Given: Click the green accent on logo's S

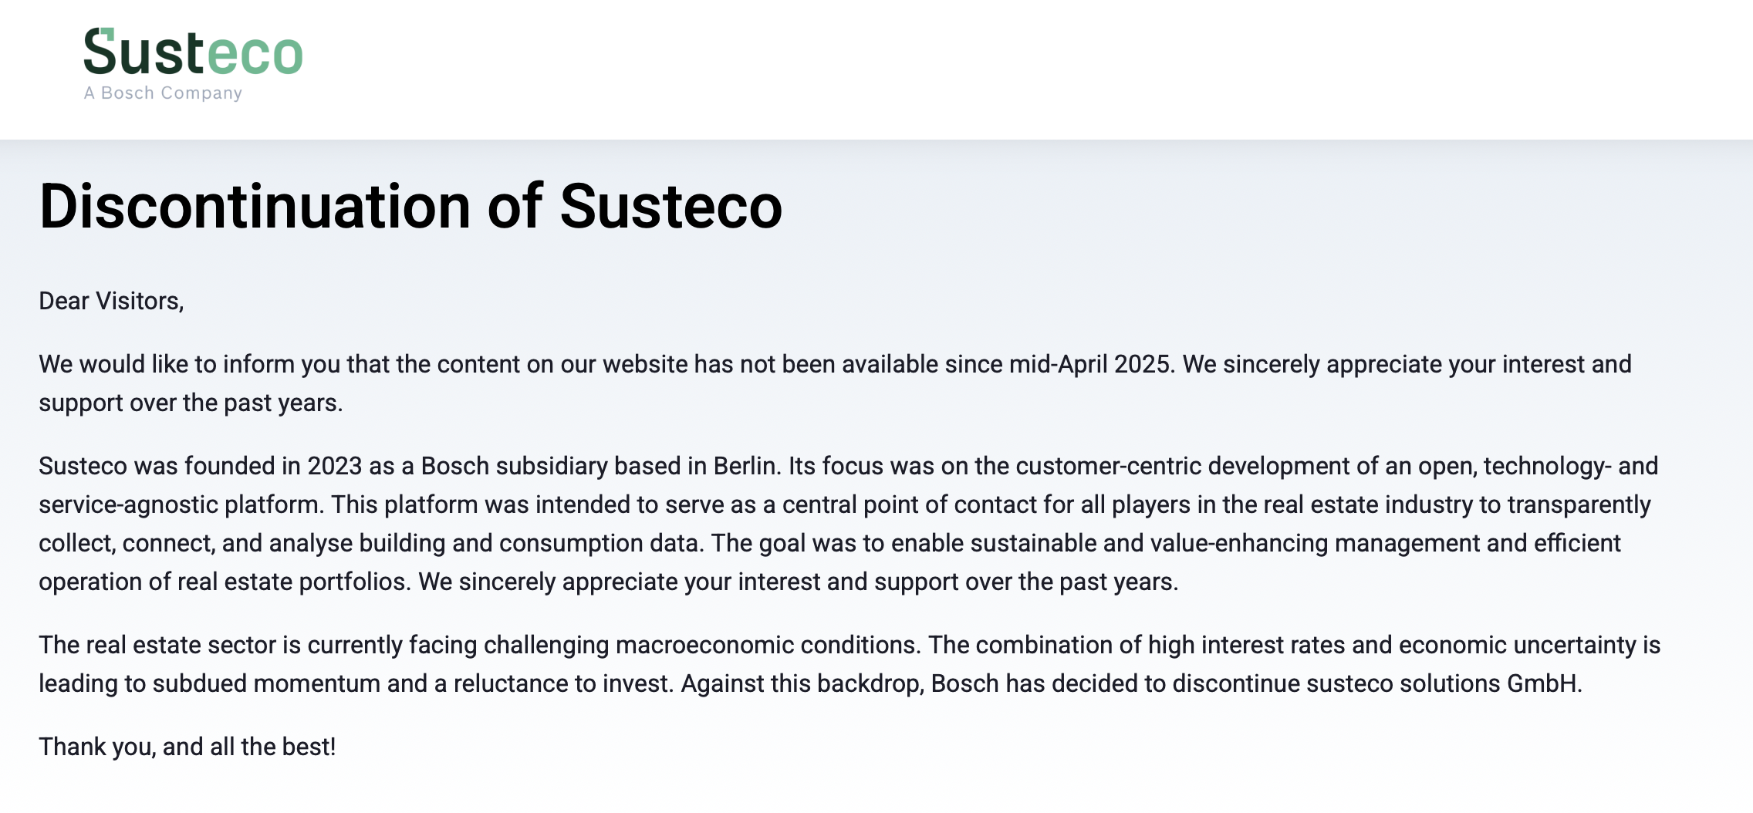Looking at the screenshot, I should click(107, 34).
